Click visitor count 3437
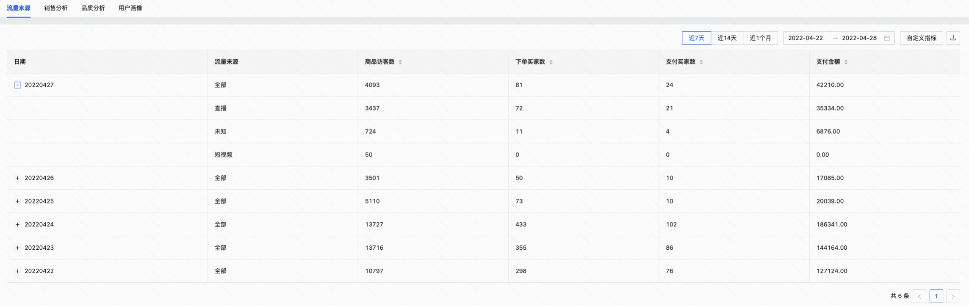969x306 pixels. click(x=372, y=108)
